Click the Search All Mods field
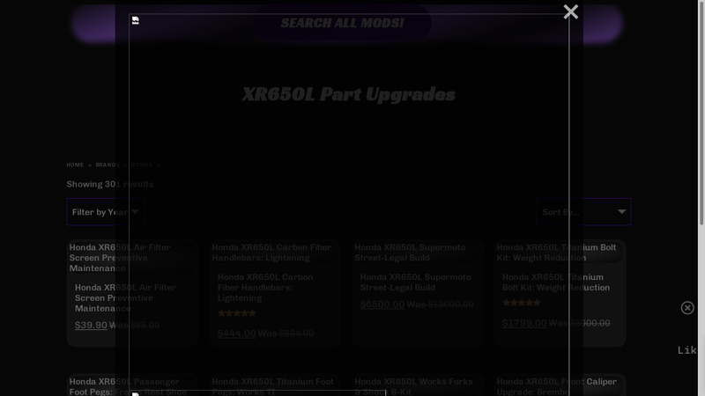The width and height of the screenshot is (705, 396). [x=342, y=23]
